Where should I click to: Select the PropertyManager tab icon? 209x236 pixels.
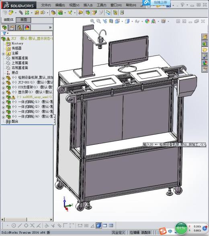coord(12,27)
